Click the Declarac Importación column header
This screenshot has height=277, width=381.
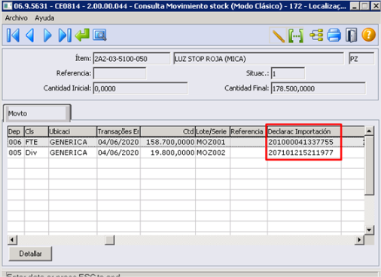(x=304, y=131)
